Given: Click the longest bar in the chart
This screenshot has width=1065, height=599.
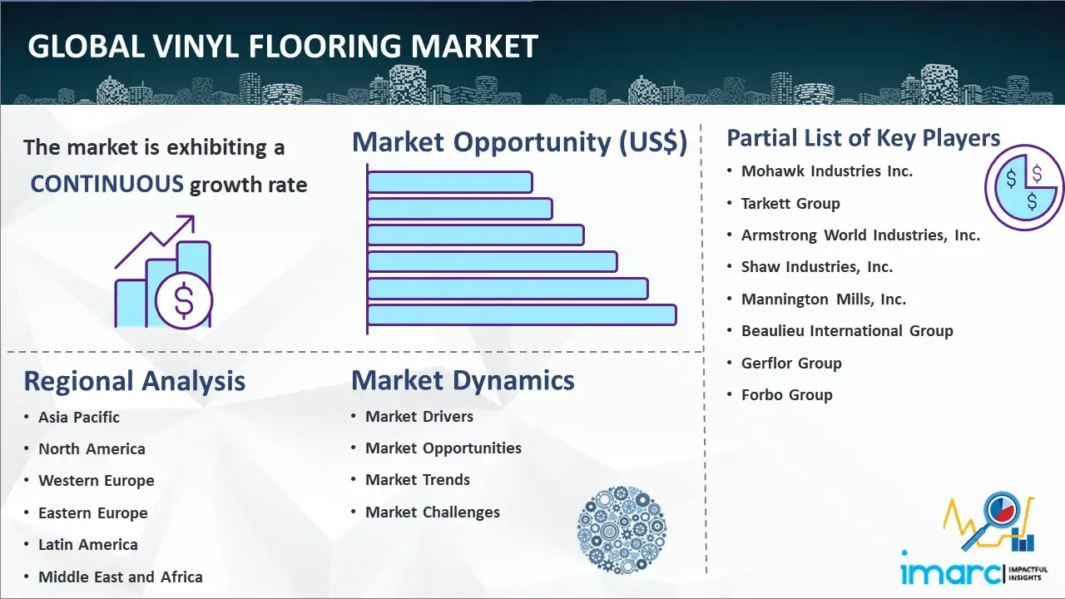Looking at the screenshot, I should tap(522, 314).
